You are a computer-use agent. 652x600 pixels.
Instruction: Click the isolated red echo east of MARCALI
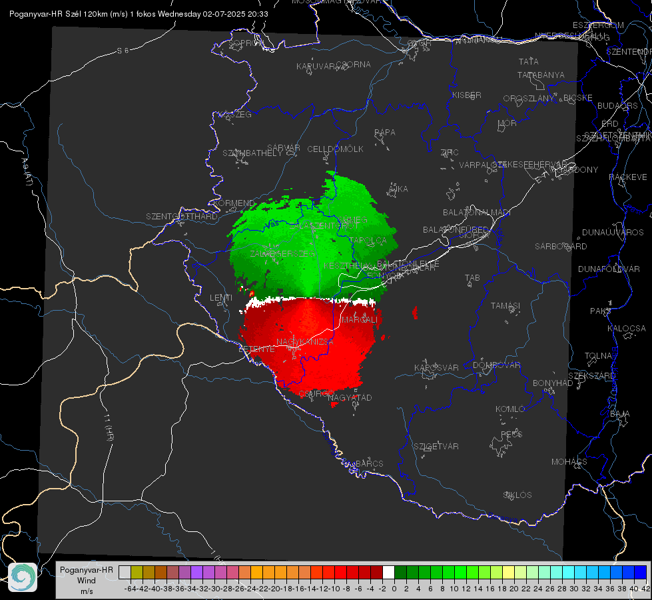pyautogui.click(x=415, y=312)
